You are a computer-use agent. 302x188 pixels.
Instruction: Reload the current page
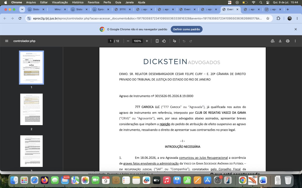[x=20, y=18]
